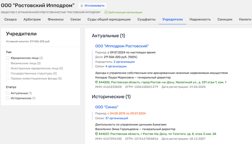
Task: Switch to the Санкции tab
Action: tap(225, 19)
